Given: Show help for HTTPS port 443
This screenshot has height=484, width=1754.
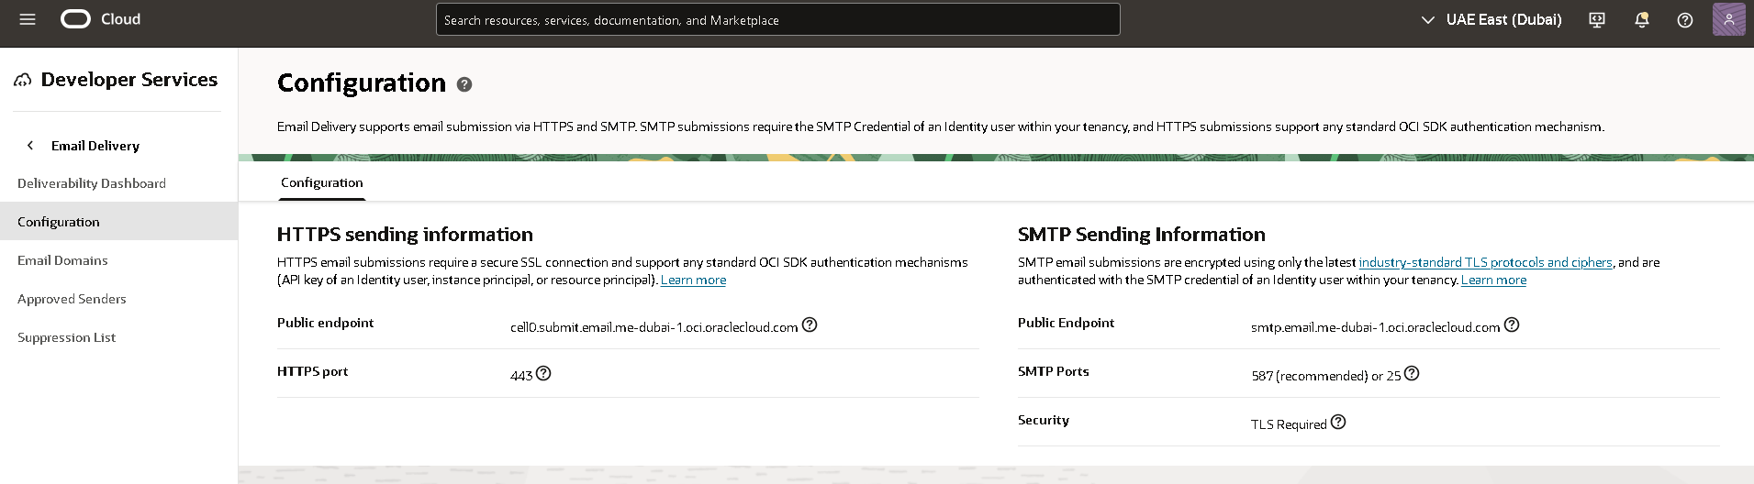Looking at the screenshot, I should [x=543, y=373].
